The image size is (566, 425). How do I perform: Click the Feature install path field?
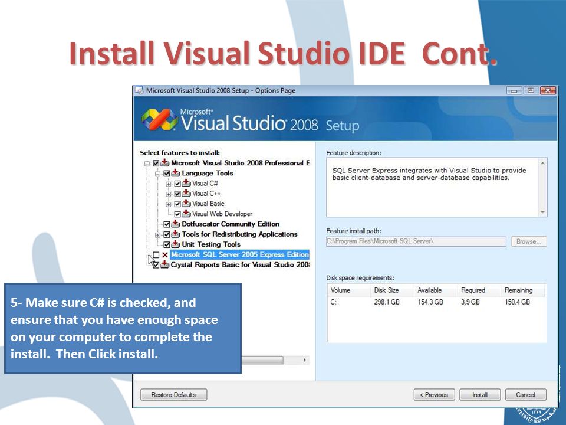coord(416,241)
